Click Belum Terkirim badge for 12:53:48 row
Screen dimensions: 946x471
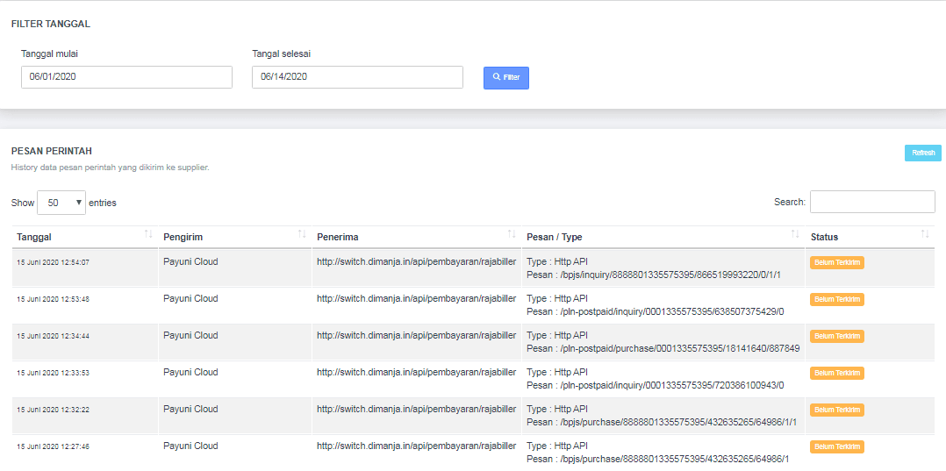pos(836,299)
